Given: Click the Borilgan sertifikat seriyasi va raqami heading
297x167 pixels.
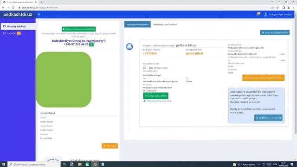Looking at the screenshot, I should [x=252, y=109].
